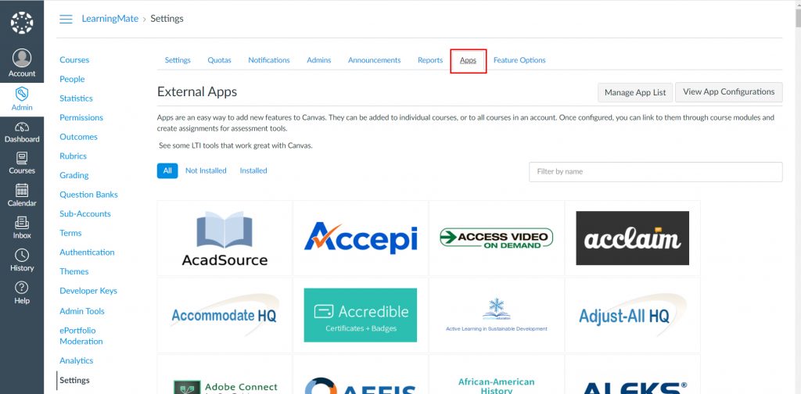The width and height of the screenshot is (801, 394).
Task: Switch to the Feature Options tab
Action: coord(519,60)
